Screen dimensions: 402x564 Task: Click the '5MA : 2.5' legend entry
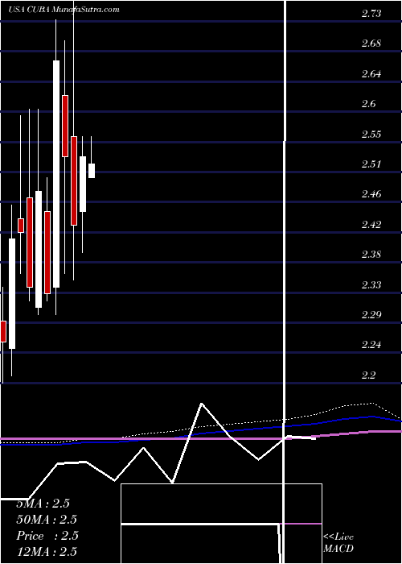click(43, 504)
